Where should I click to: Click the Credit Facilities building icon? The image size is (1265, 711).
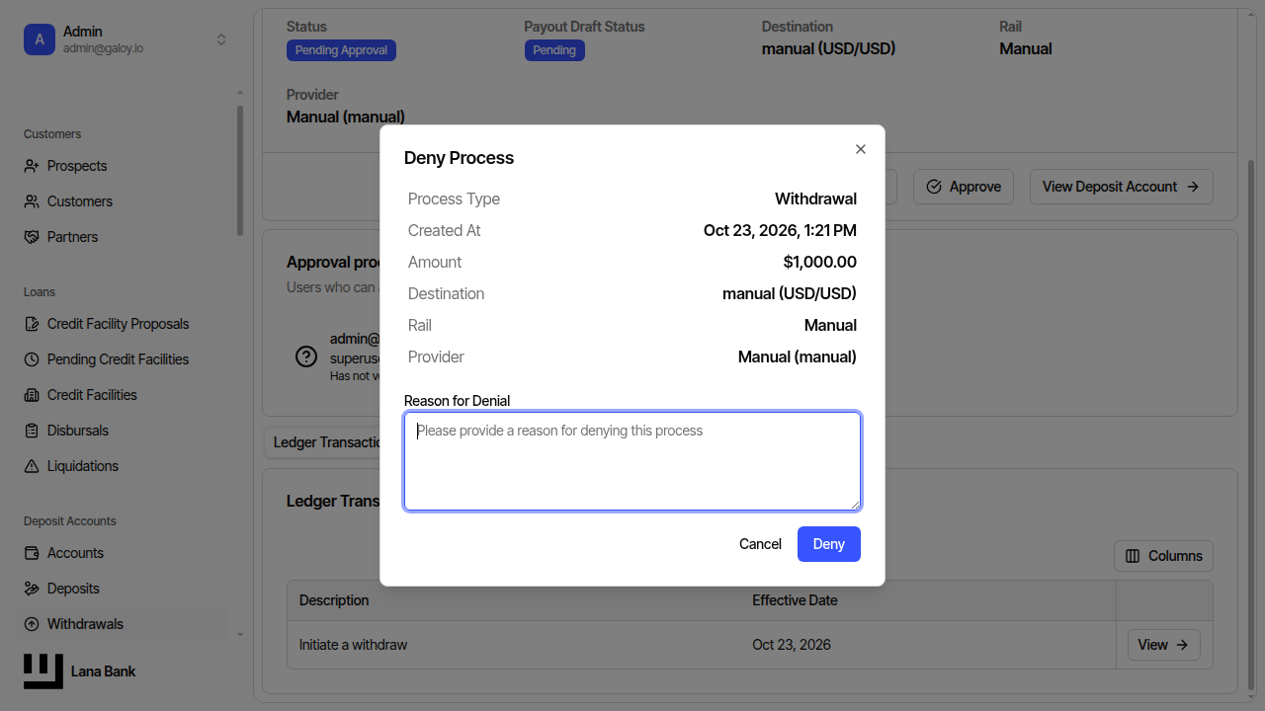coord(32,395)
